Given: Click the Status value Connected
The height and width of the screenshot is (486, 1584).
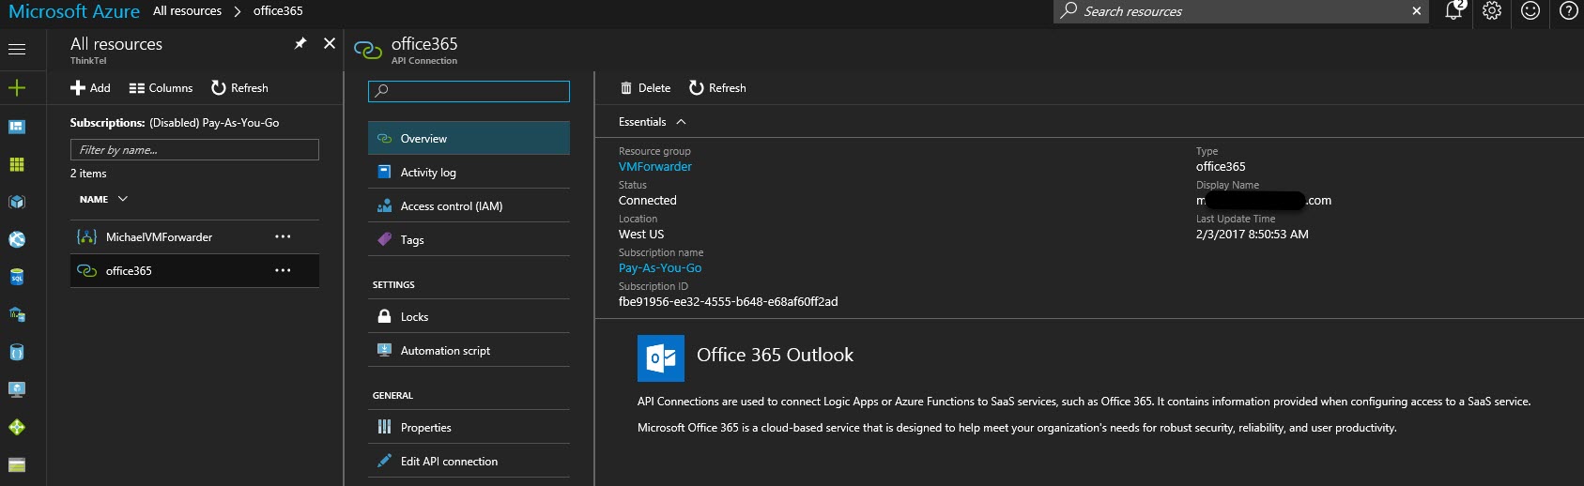Looking at the screenshot, I should (x=647, y=201).
